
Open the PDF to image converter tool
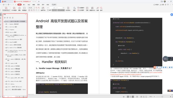click(14, 9)
